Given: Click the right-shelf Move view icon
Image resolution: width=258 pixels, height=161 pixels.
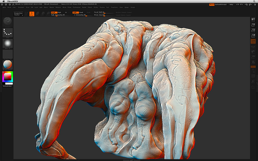Looking at the screenshot, I should (253, 52).
